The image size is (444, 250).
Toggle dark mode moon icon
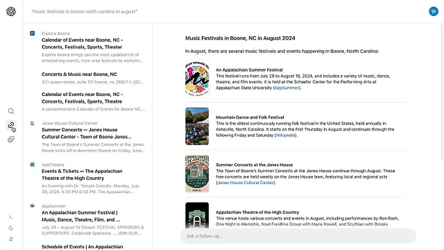(11, 228)
